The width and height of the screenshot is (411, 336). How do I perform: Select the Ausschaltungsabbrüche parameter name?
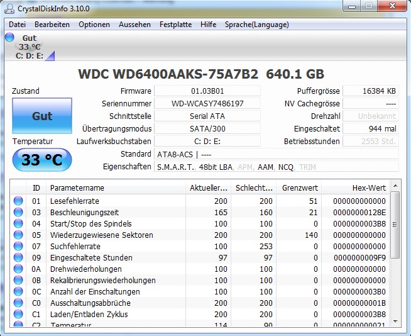90,303
